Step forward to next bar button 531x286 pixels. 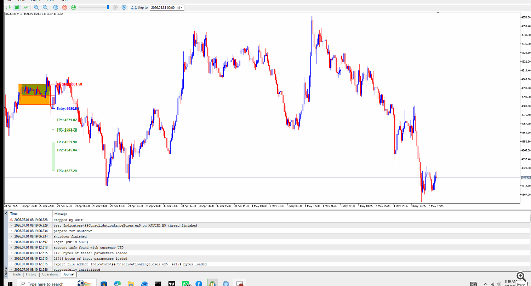[124, 7]
